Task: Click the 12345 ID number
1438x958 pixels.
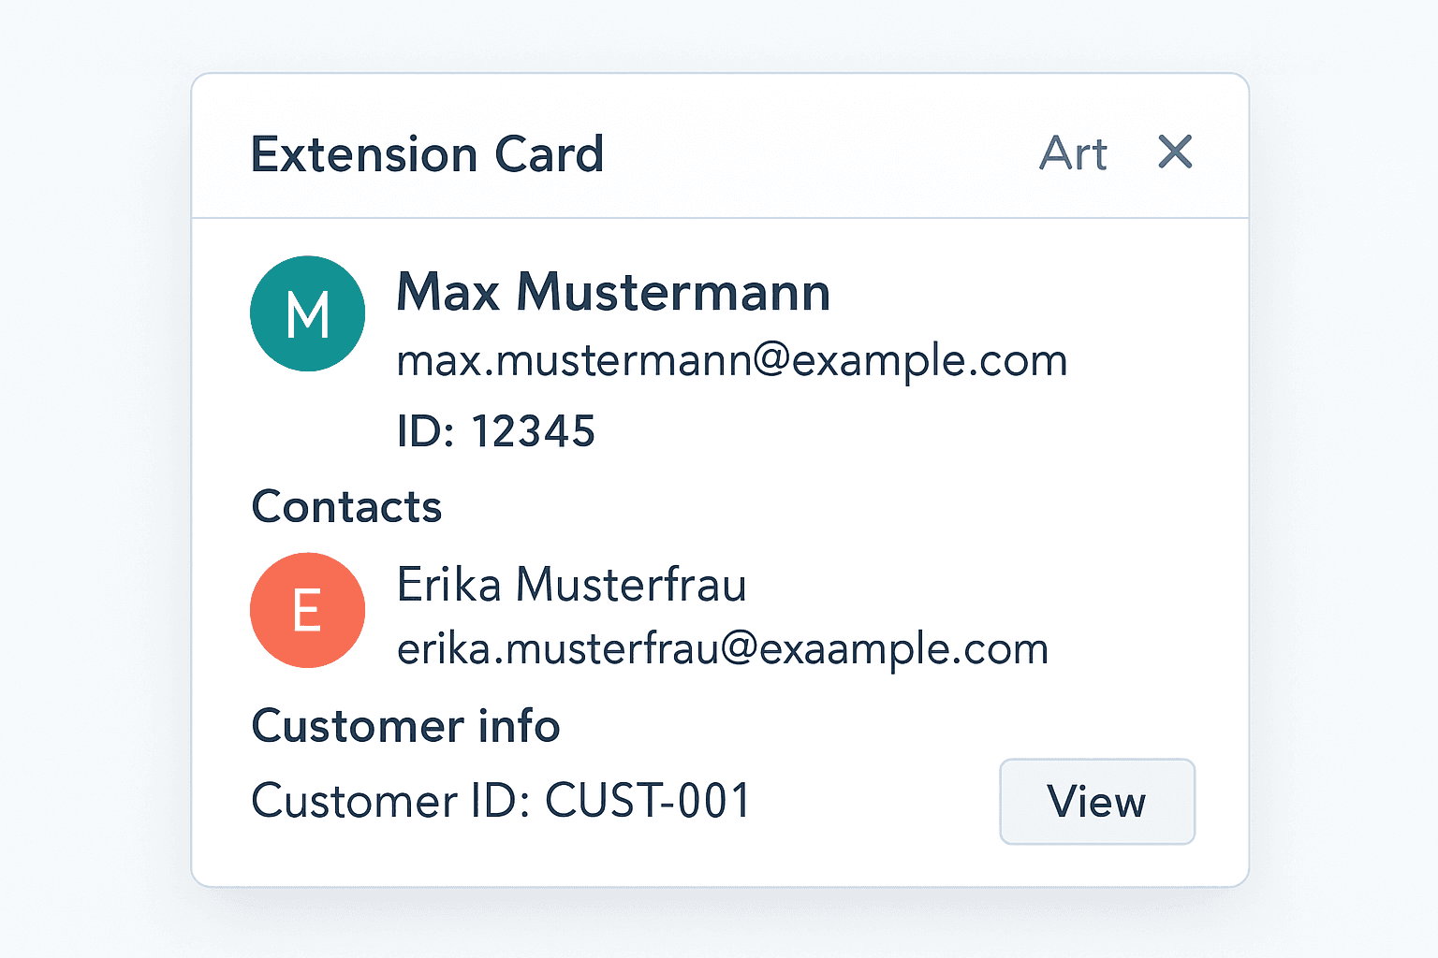Action: (x=533, y=431)
